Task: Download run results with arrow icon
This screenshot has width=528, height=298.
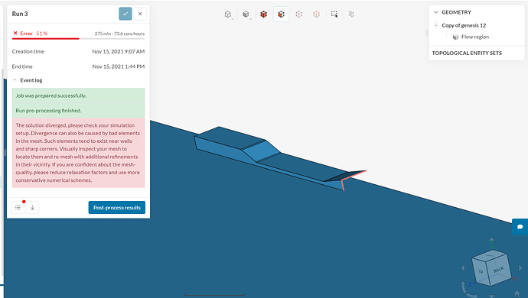Action: click(x=32, y=208)
